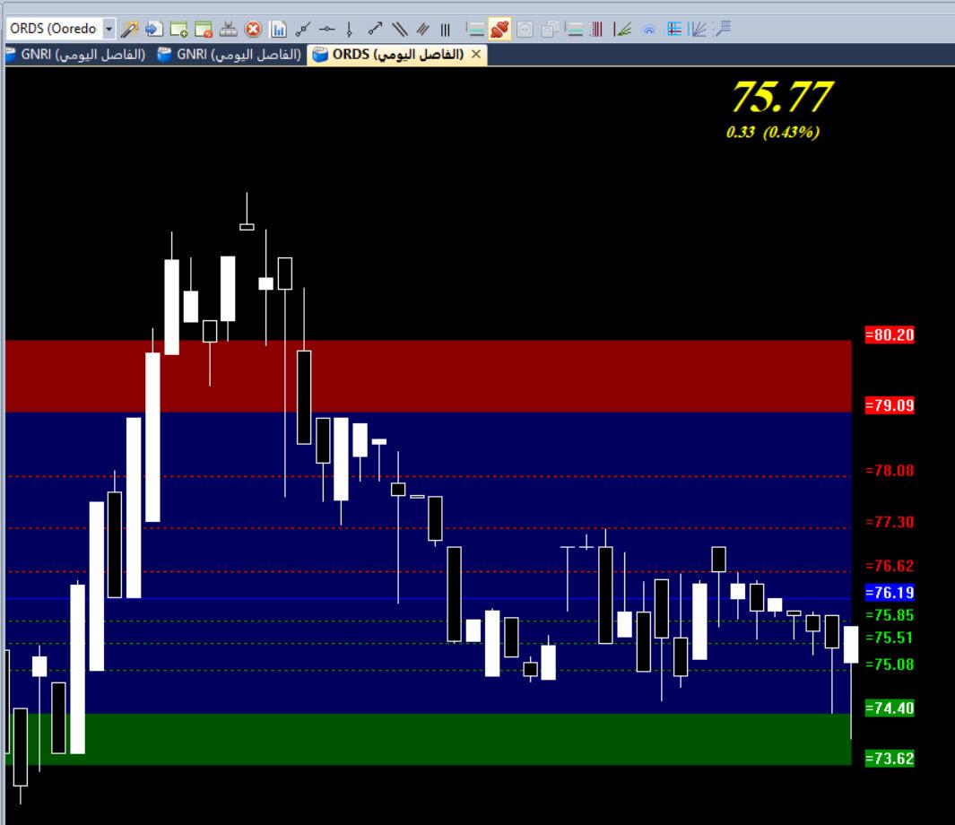
Task: Click the last toolbar icon with dotted lines
Action: 723,29
